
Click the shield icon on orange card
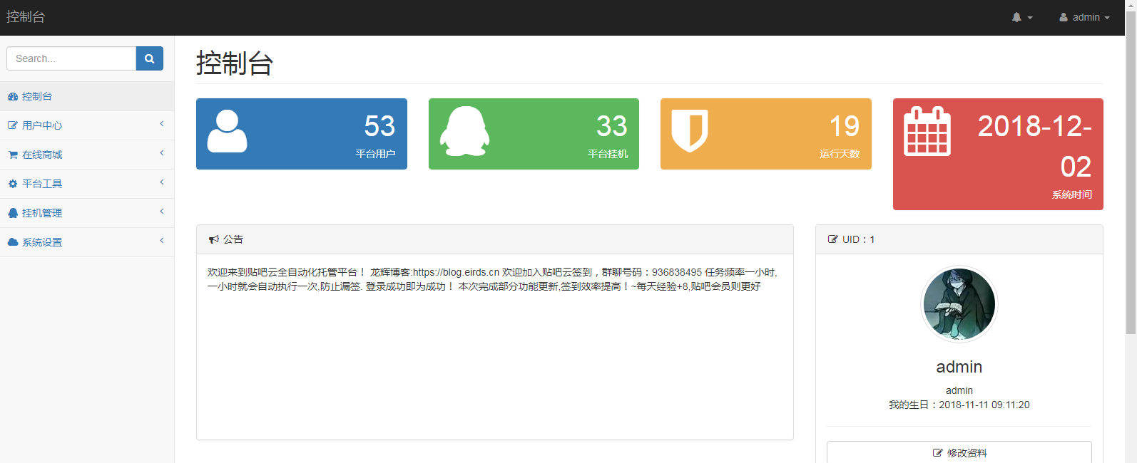pos(690,131)
